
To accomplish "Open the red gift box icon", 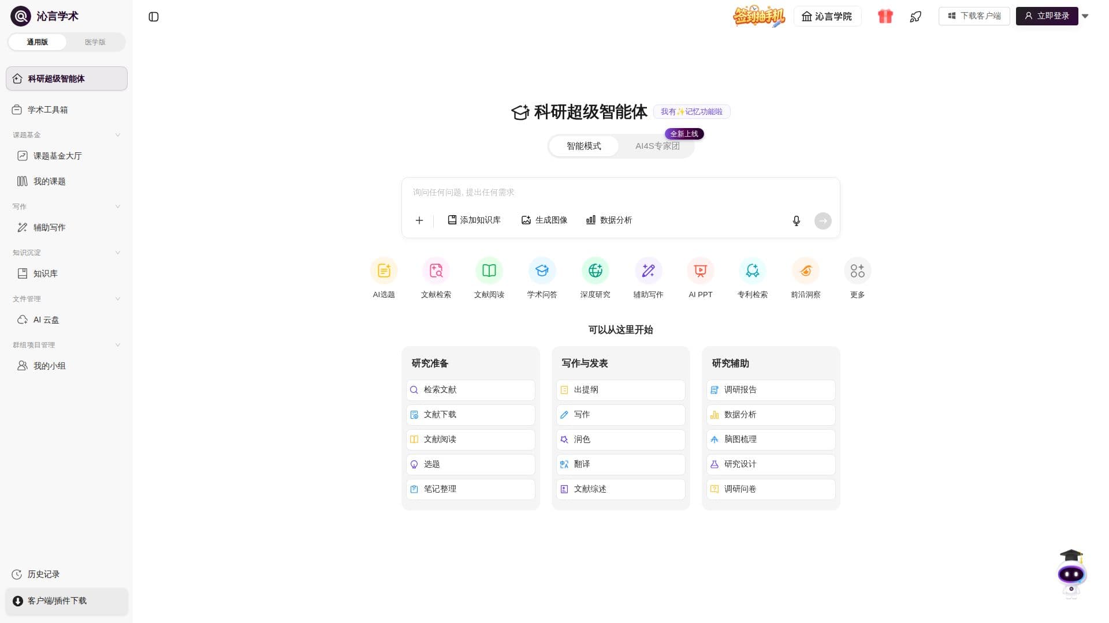I will coord(885,16).
